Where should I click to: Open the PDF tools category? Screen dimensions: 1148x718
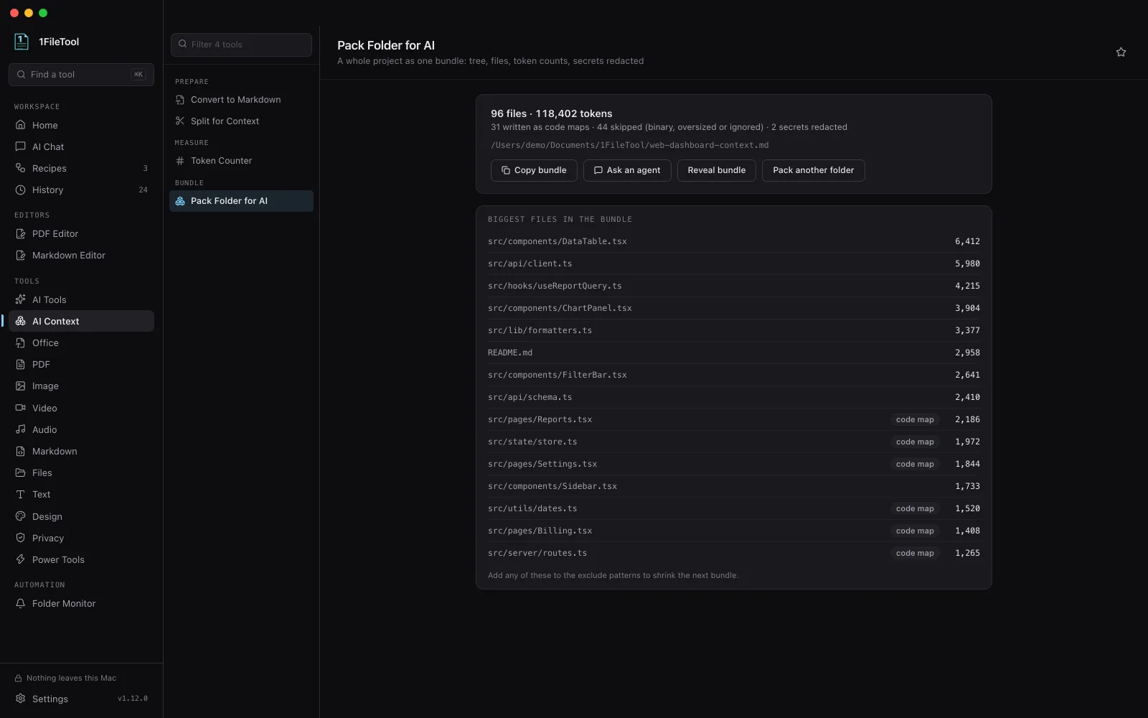(x=81, y=364)
